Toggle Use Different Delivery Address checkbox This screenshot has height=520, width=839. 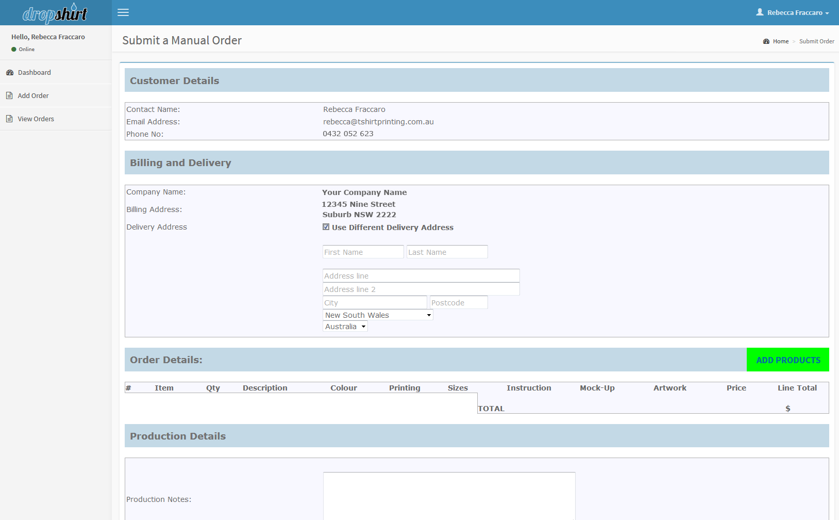[x=326, y=227]
